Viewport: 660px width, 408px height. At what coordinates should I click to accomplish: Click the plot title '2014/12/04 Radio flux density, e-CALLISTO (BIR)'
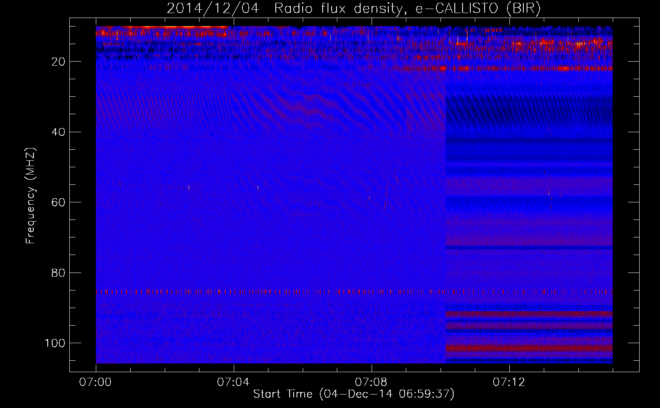coord(354,9)
